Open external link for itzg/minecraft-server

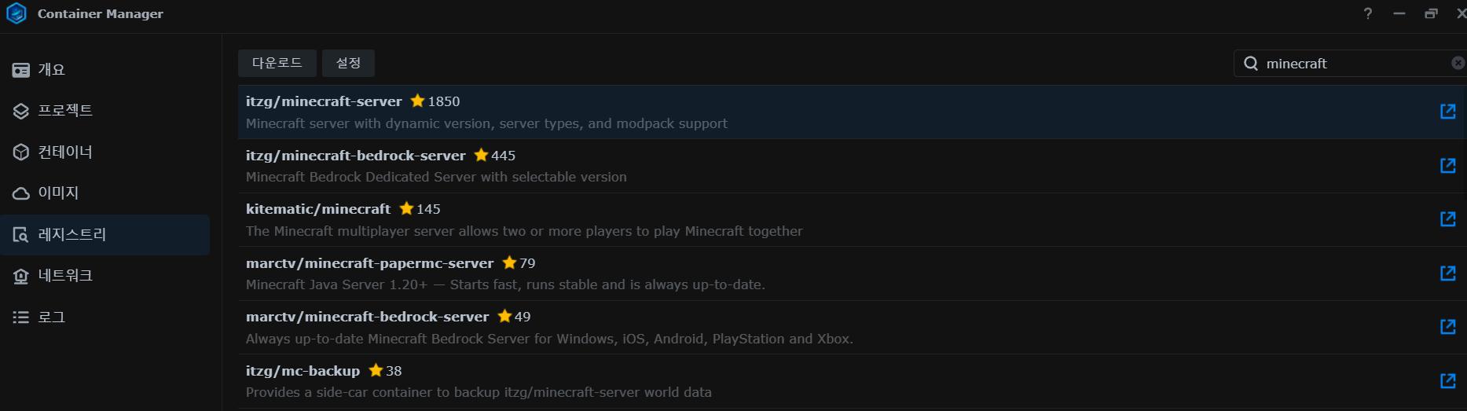tap(1447, 112)
